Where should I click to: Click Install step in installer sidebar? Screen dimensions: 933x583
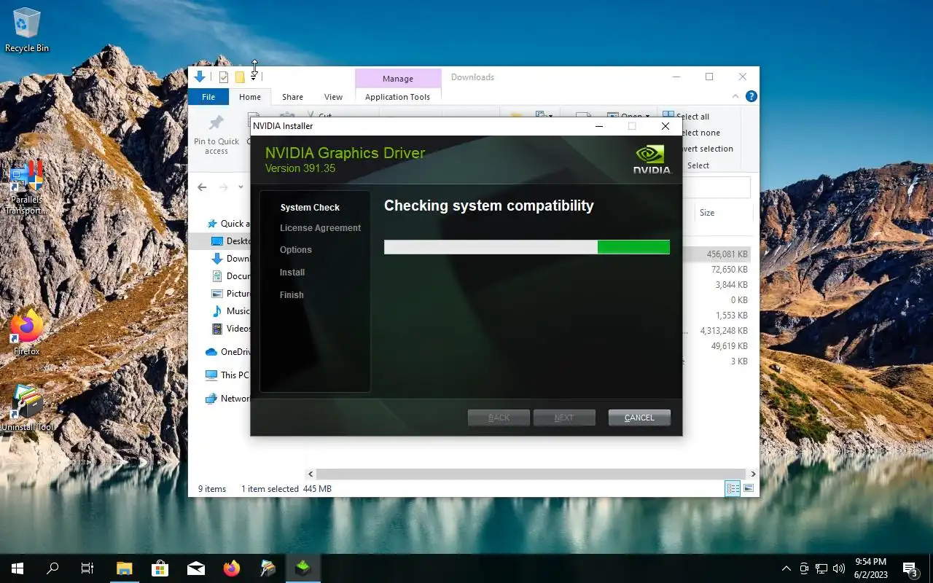pyautogui.click(x=292, y=273)
